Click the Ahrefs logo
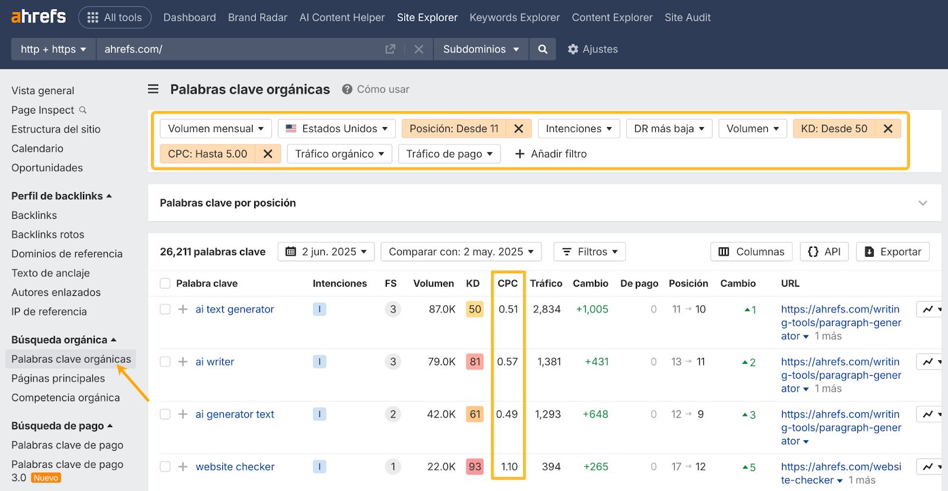Screen dimensions: 948x491 tap(39, 17)
